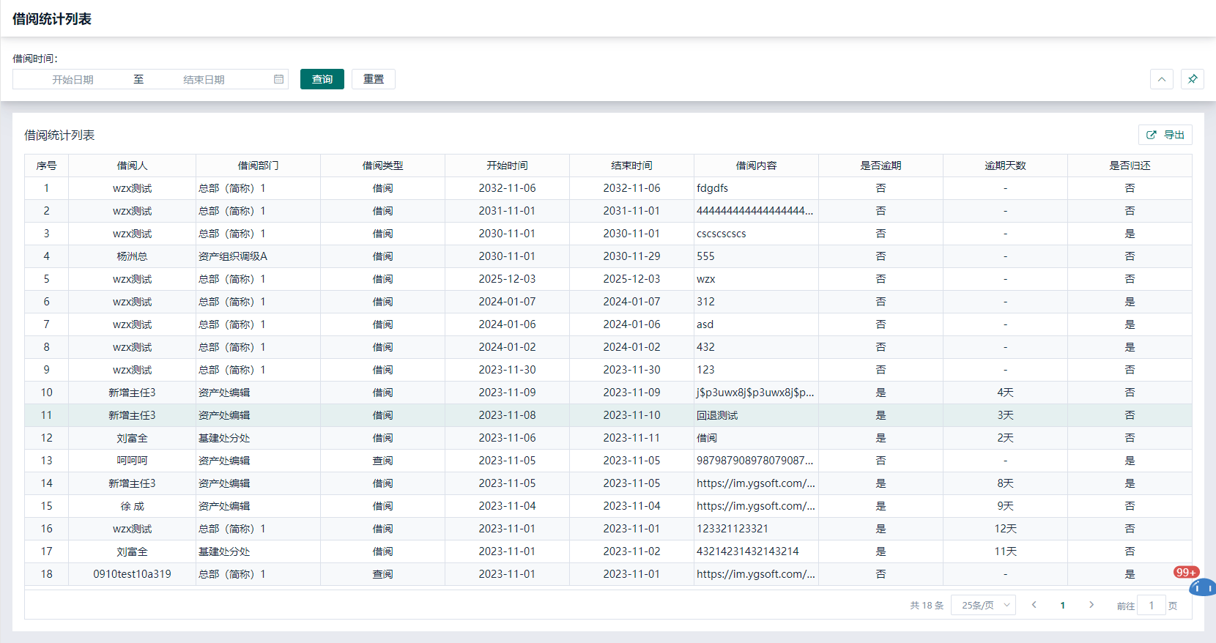Click borrower cell 徐 成
Image resolution: width=1216 pixels, height=643 pixels.
[x=132, y=506]
